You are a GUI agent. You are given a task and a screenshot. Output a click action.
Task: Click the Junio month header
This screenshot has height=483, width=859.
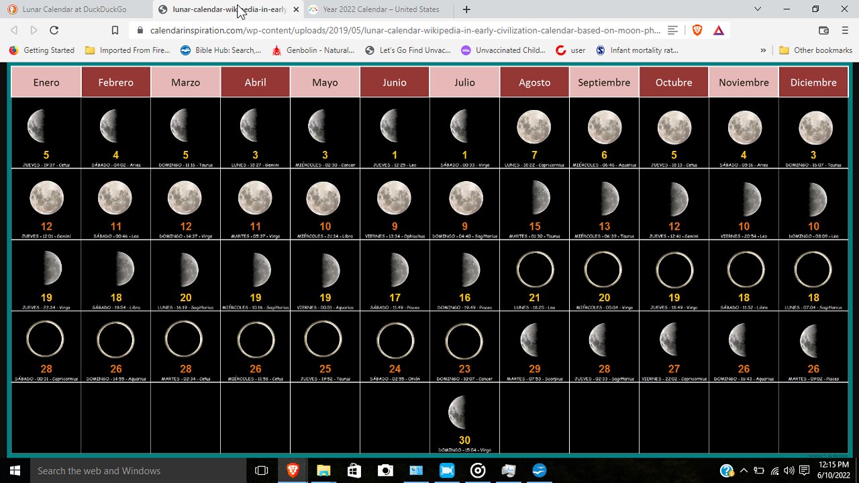point(395,82)
